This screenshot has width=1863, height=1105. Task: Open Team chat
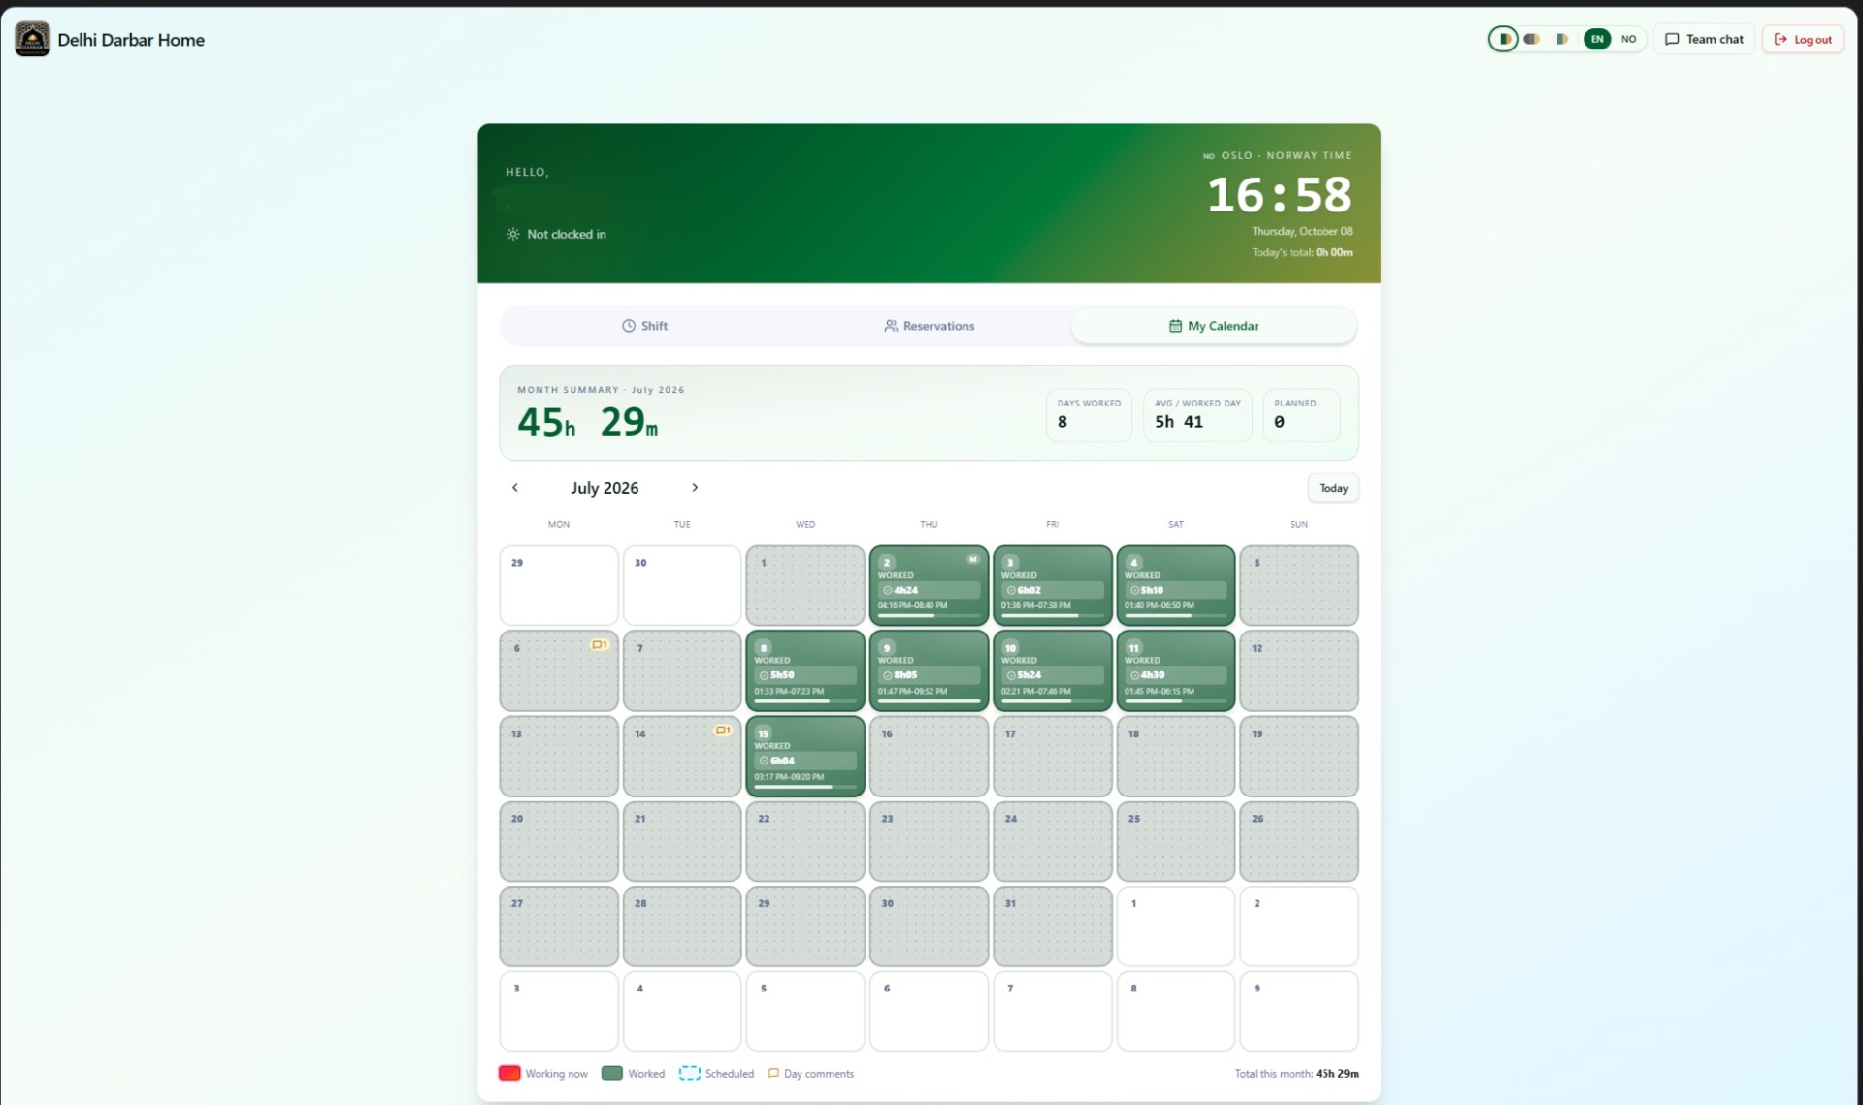(x=1704, y=39)
